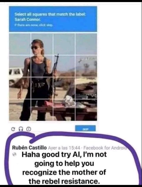
Task: Select tile showing tank top torso
Action: [42, 66]
